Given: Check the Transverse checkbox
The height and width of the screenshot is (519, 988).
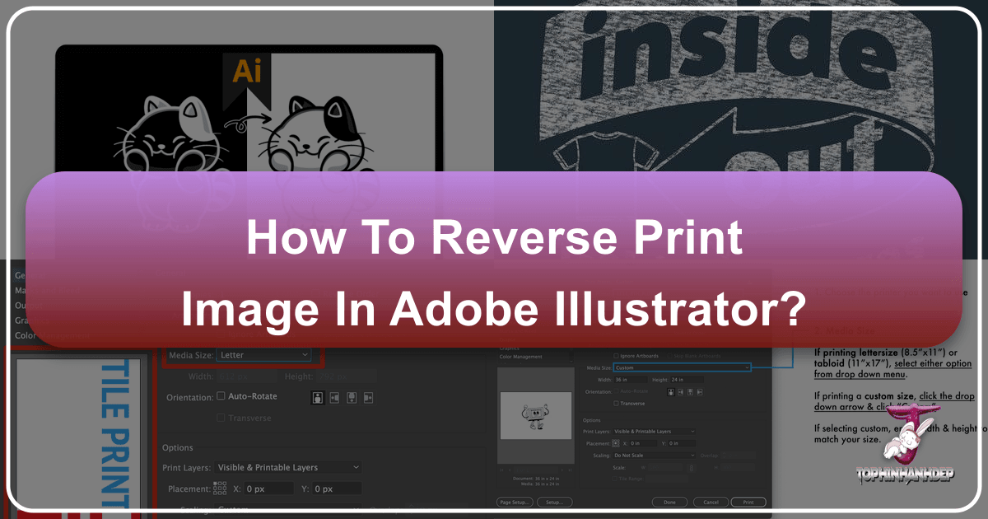Looking at the screenshot, I should (616, 404).
